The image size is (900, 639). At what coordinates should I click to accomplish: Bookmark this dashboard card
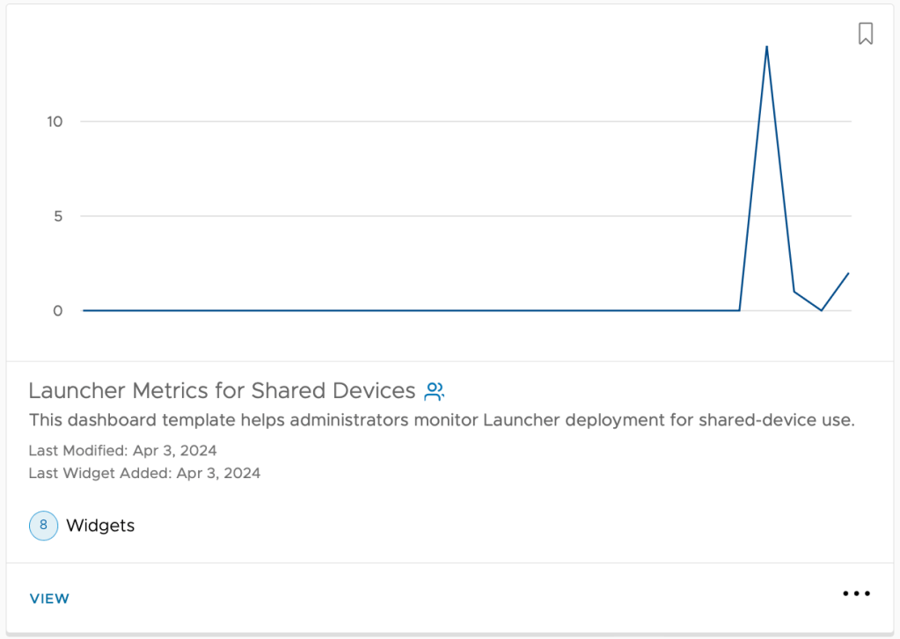click(866, 34)
